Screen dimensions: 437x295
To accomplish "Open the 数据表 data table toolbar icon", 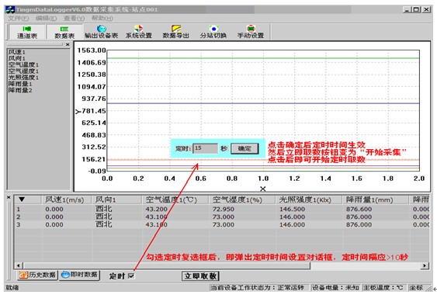I will (64, 32).
